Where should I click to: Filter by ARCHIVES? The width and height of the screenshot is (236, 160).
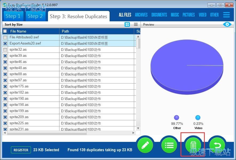(141, 15)
